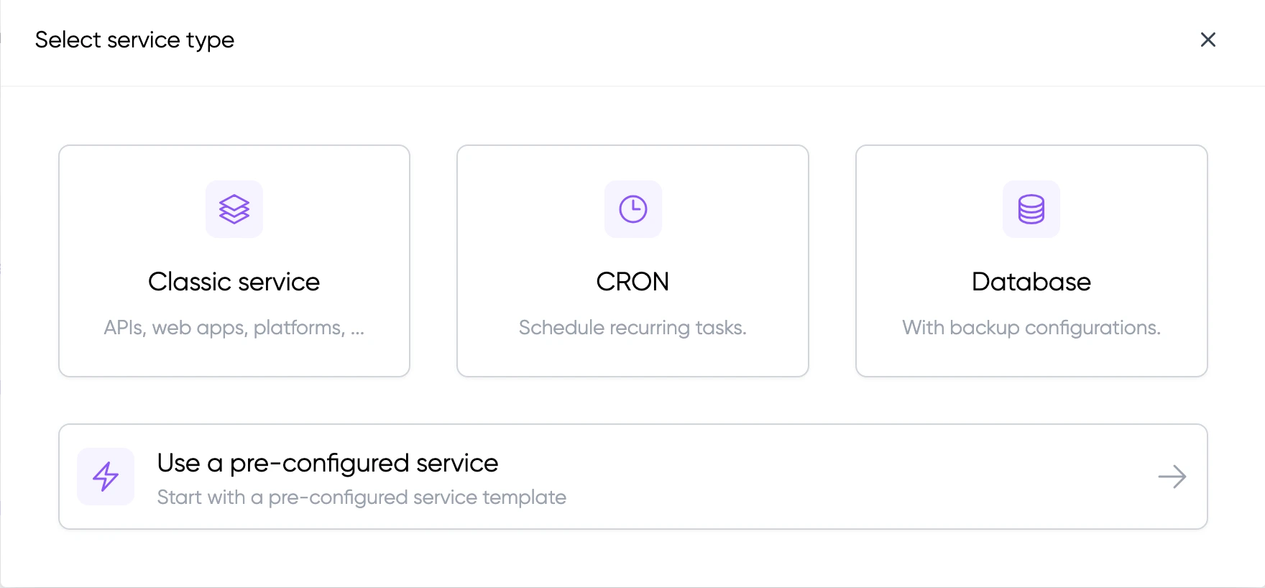Select the Database card's blank bottom area
This screenshot has width=1265, height=588.
click(x=1031, y=359)
